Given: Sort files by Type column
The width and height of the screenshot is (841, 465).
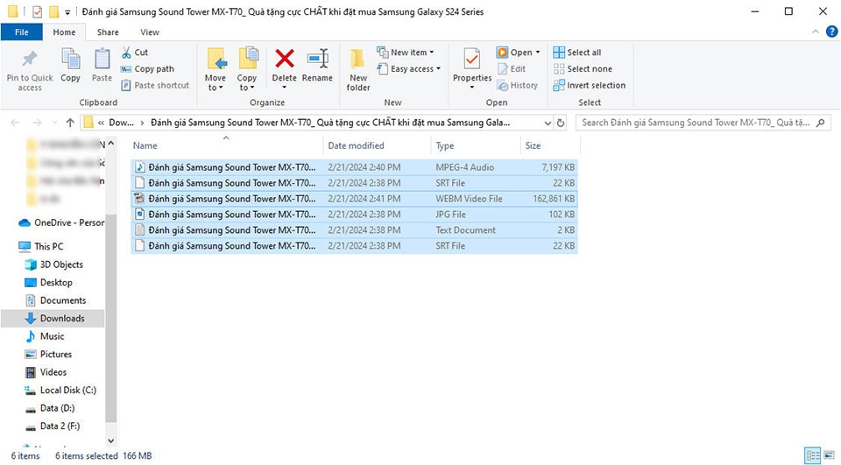Looking at the screenshot, I should click(x=476, y=146).
